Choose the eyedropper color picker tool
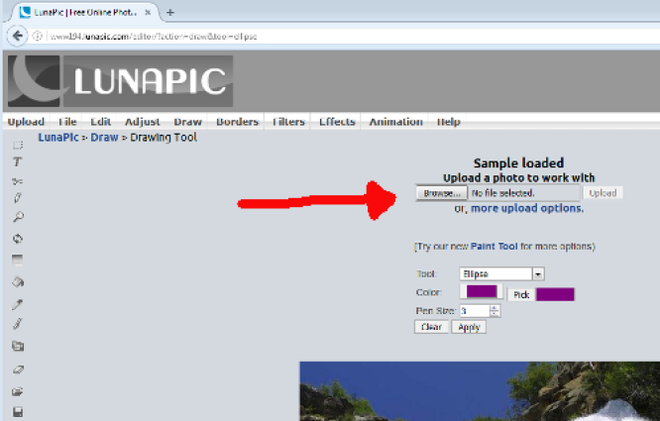 (17, 303)
